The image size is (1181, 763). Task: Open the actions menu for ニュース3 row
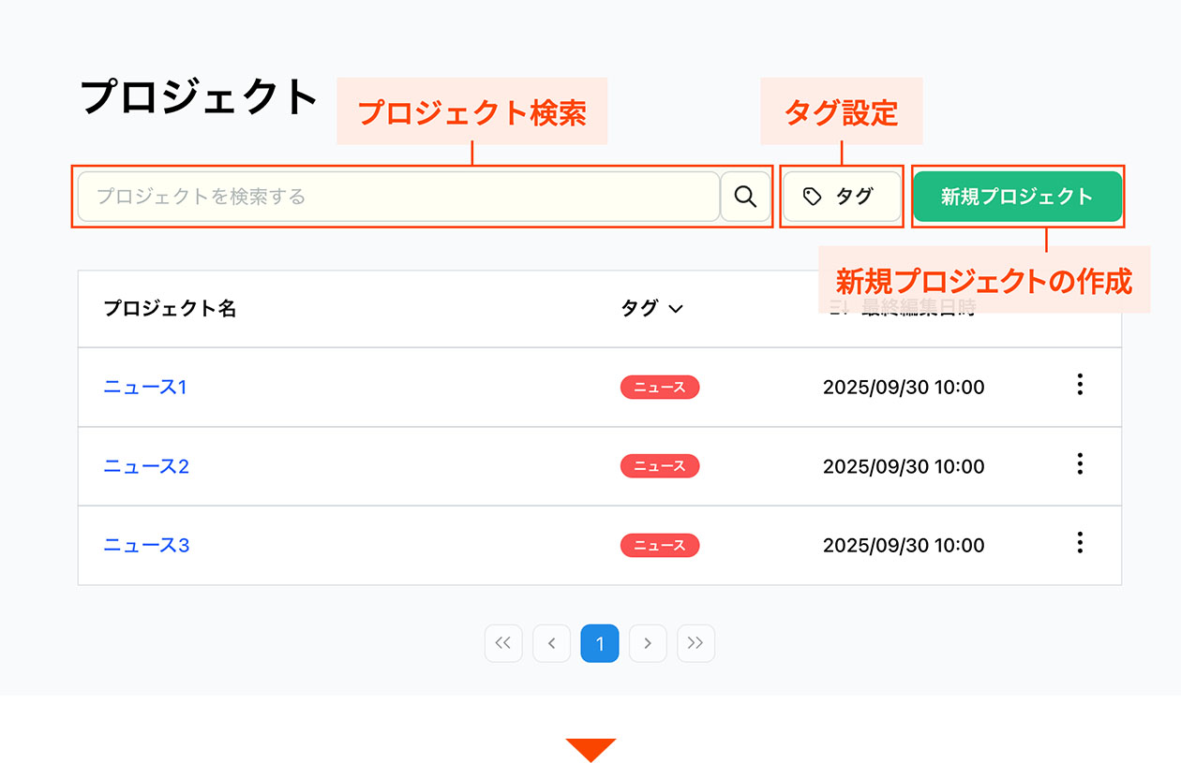click(1080, 543)
